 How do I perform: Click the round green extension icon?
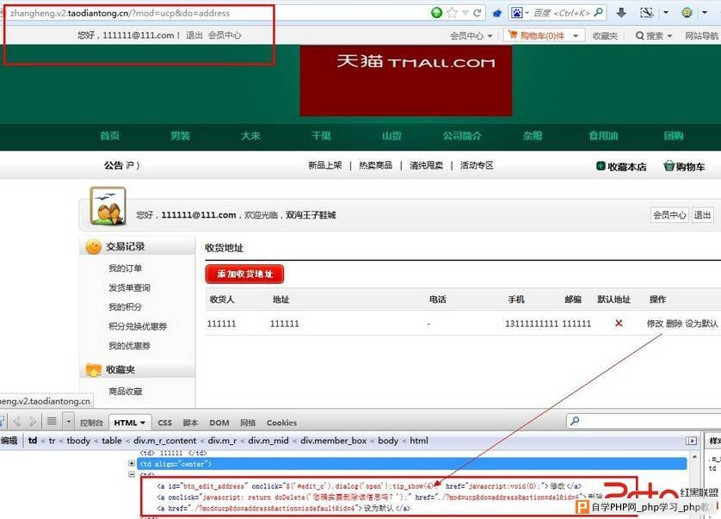tap(687, 13)
